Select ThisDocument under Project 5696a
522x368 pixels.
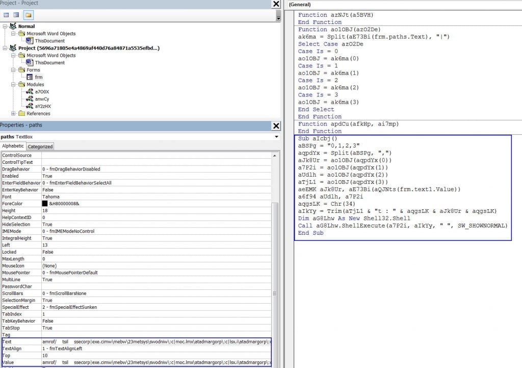[x=50, y=63]
